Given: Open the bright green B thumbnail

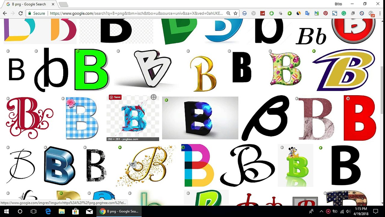Looking at the screenshot, I should click(x=91, y=70).
